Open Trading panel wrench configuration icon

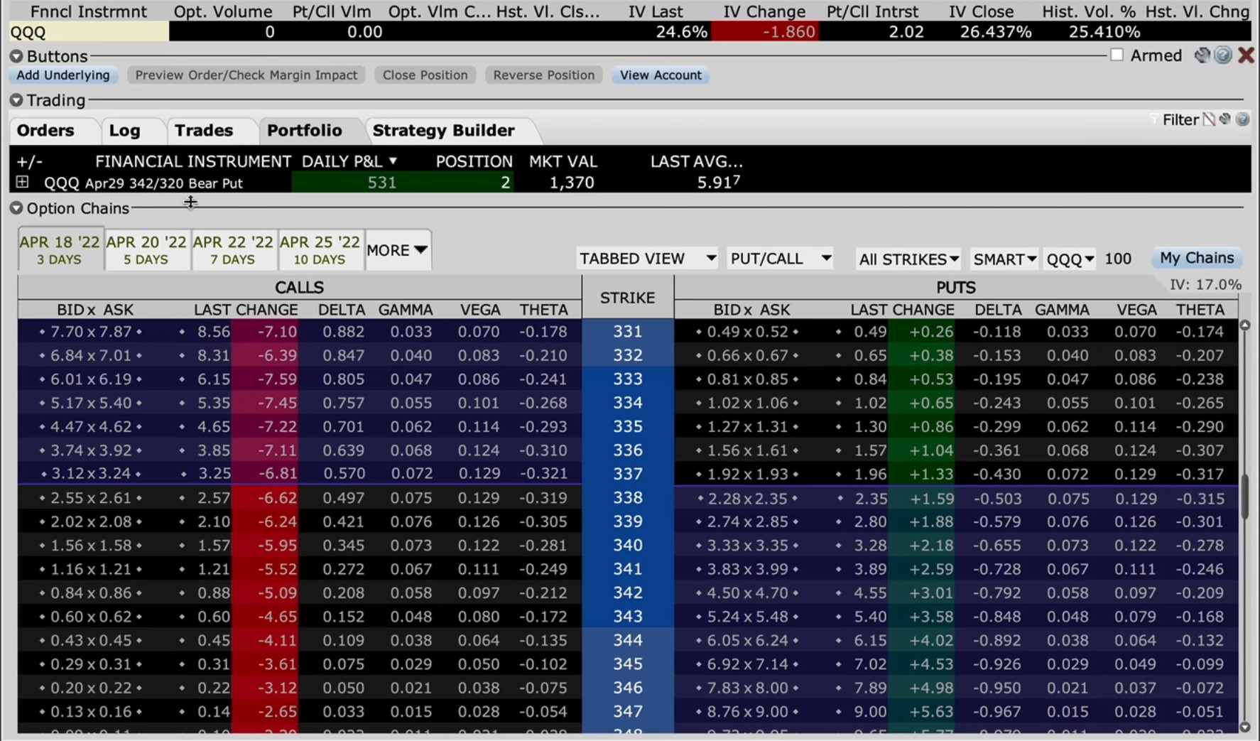(x=1225, y=119)
